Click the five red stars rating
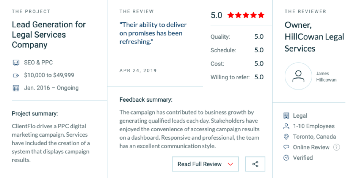 (246, 15)
